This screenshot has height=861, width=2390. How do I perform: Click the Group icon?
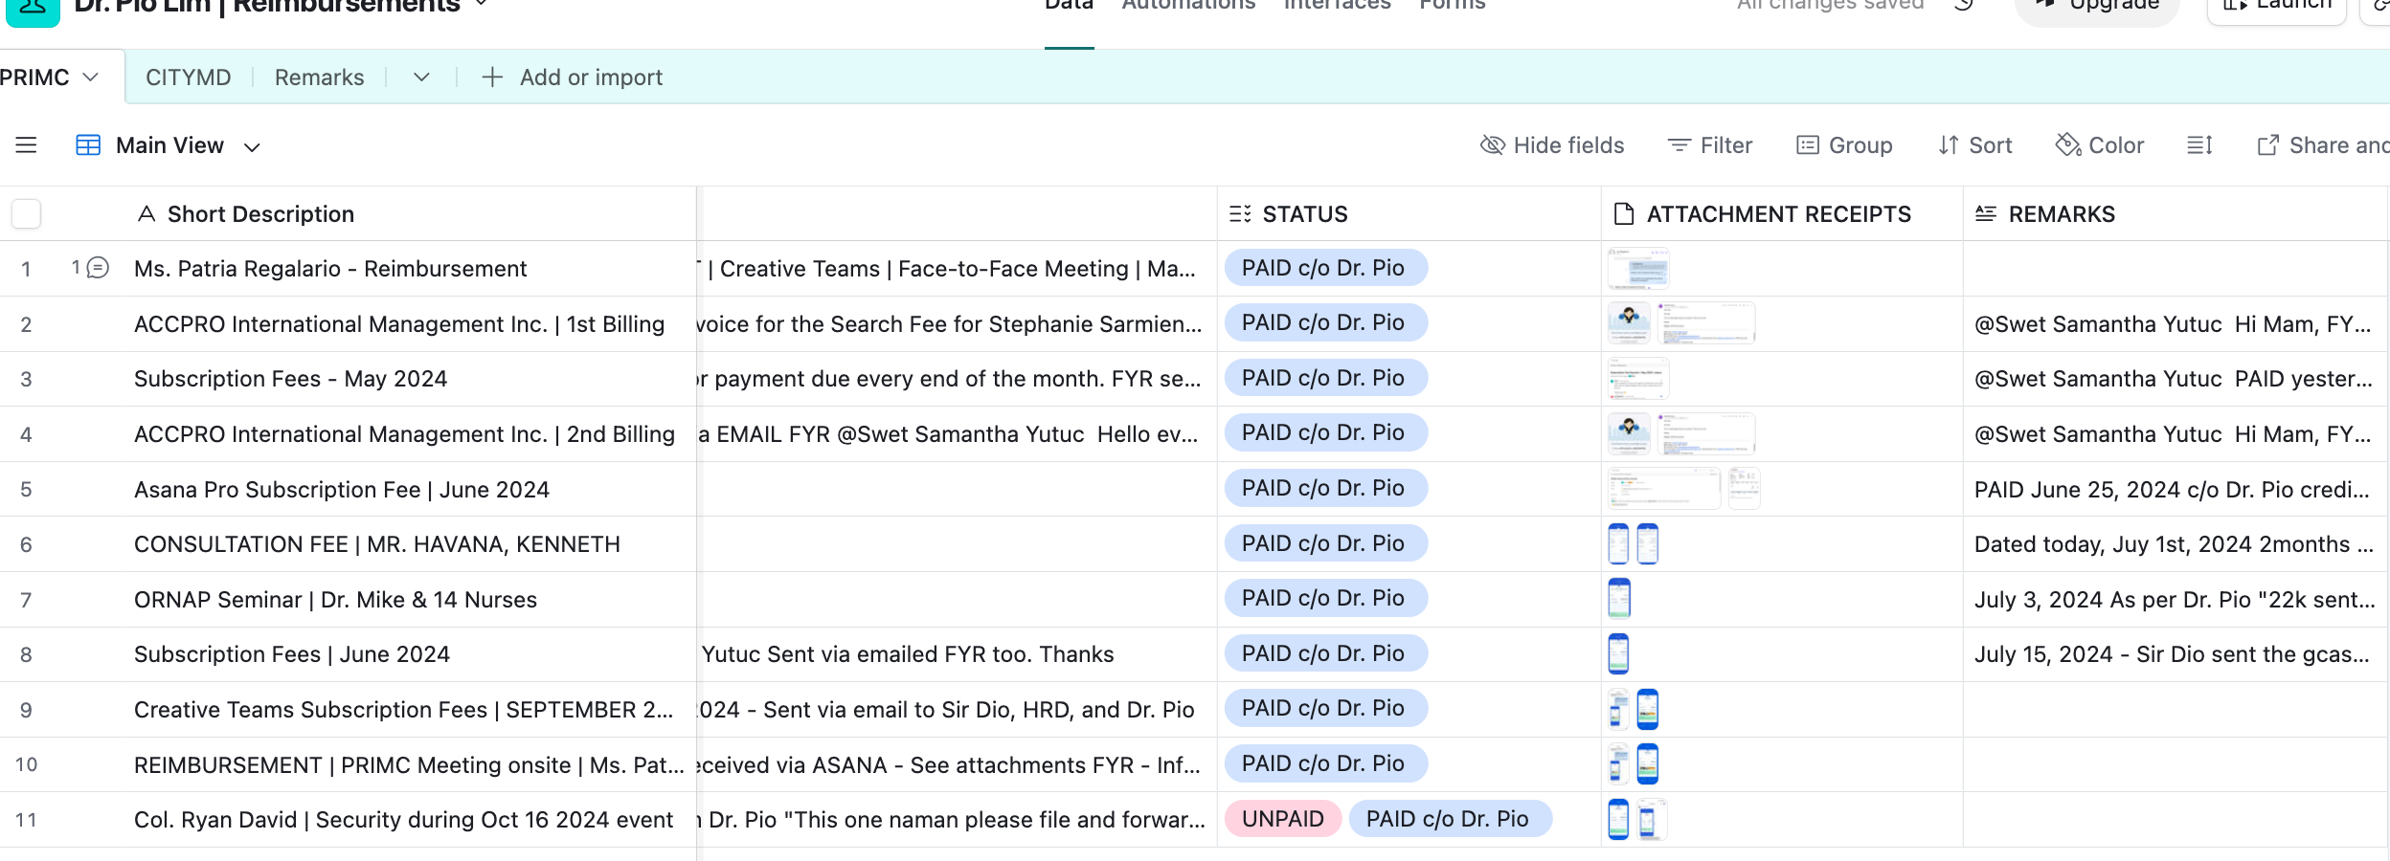pyautogui.click(x=1807, y=145)
